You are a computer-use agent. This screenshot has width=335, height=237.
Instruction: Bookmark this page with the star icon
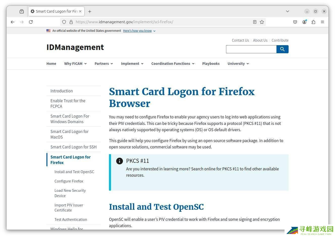[x=262, y=22]
